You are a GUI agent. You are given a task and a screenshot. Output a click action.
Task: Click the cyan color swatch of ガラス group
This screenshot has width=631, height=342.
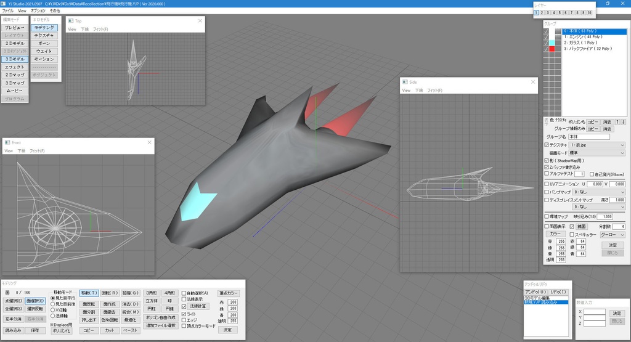(x=552, y=43)
